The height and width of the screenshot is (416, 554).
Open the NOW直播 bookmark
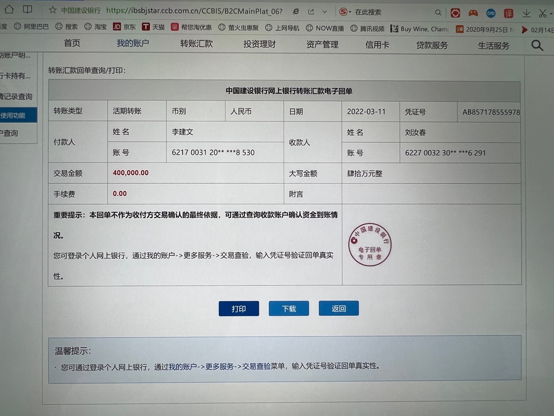[x=324, y=28]
